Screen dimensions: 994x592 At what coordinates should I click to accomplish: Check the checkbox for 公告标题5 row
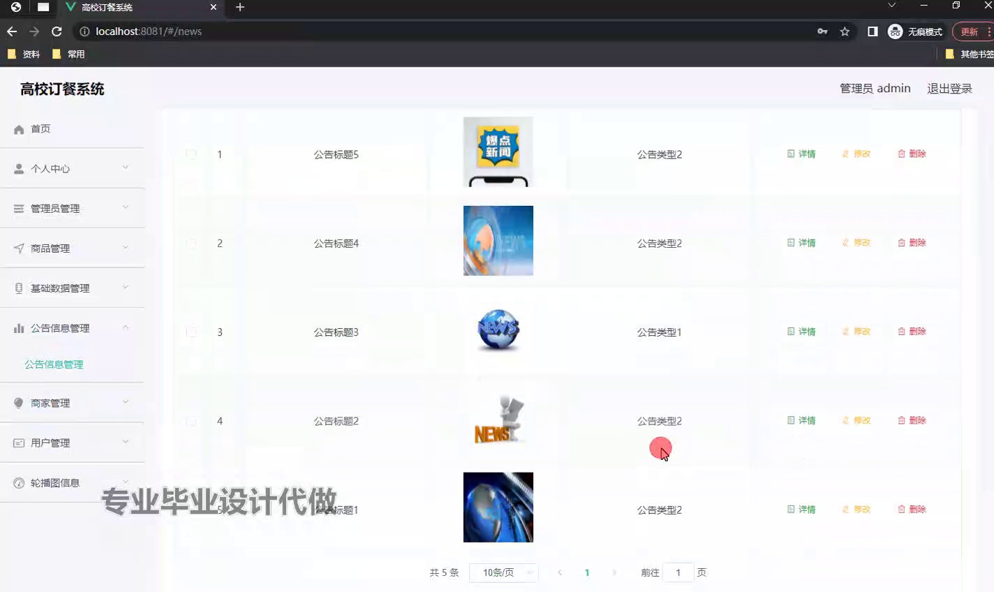coord(191,154)
